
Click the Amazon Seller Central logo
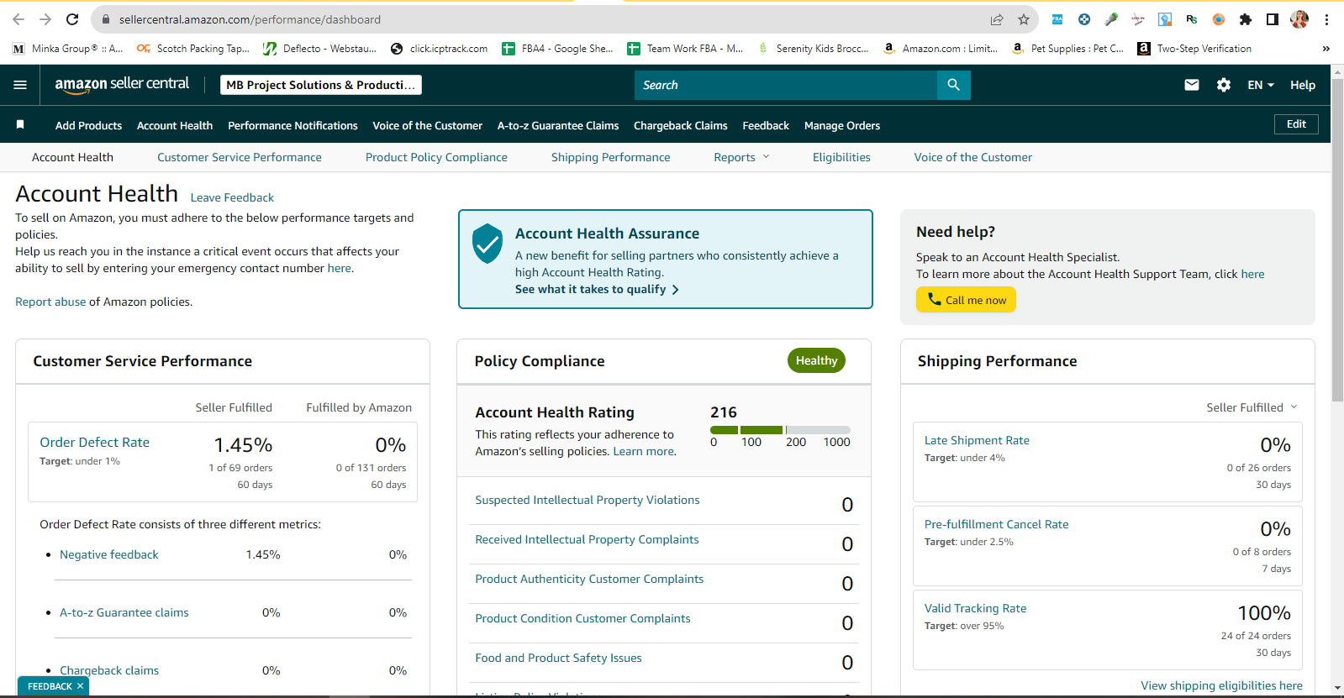pos(122,84)
